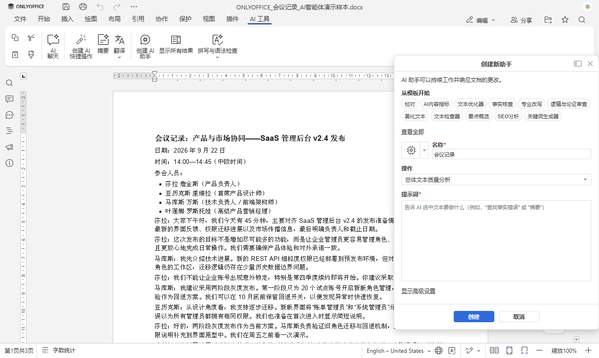Open English – United States language dropdown
This screenshot has width=599, height=358.
(x=399, y=350)
